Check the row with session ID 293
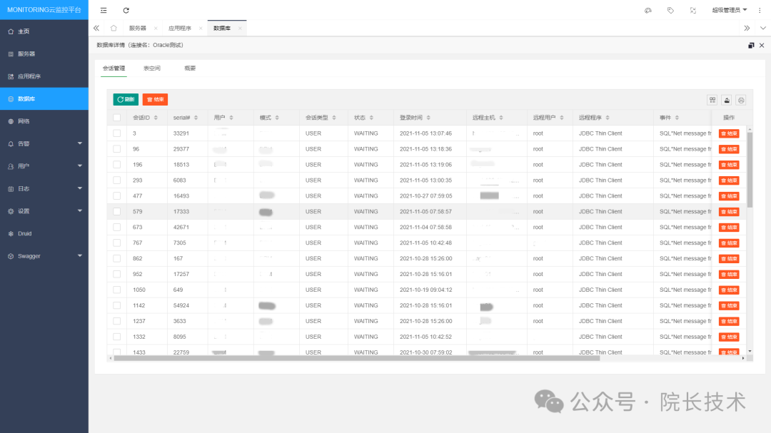Screen dimensions: 771x433 (116, 180)
